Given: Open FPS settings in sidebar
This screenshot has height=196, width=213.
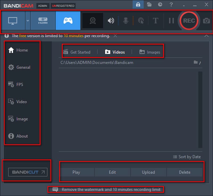Looking at the screenshot, I should (16, 84).
